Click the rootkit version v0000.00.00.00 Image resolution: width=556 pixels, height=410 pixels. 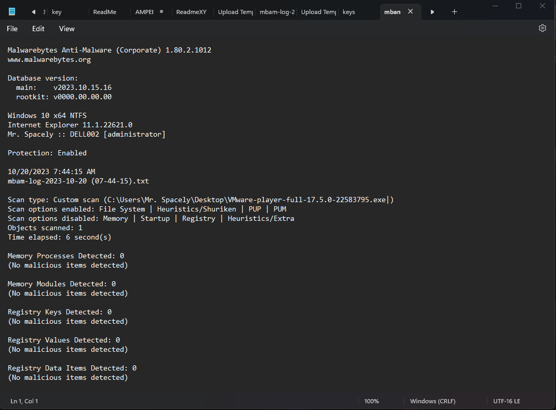(82, 97)
